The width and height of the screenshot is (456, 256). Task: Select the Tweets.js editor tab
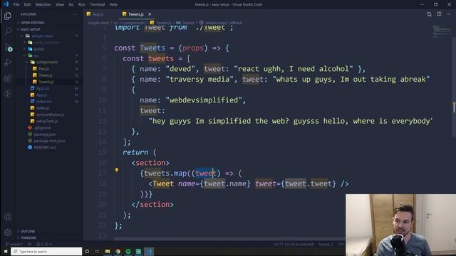click(136, 14)
